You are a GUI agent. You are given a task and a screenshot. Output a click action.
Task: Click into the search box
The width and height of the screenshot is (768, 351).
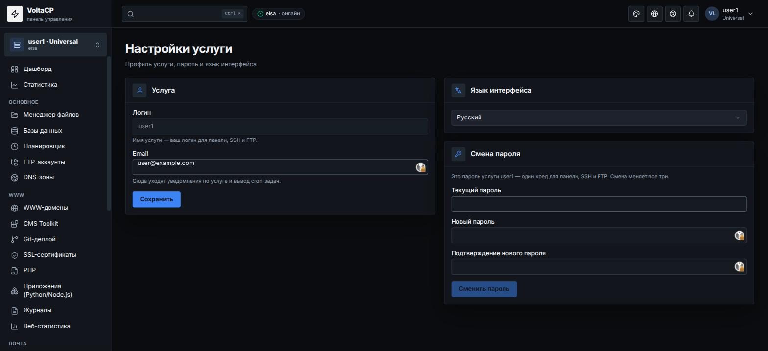pyautogui.click(x=185, y=14)
